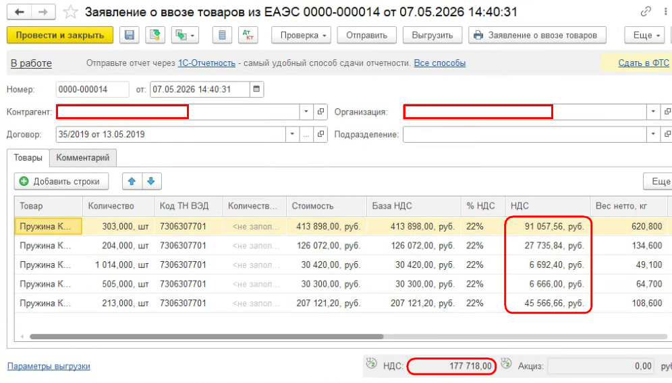Viewport: 672px width, 383px height.
Task: Switch to the Комментарий tab
Action: click(83, 158)
